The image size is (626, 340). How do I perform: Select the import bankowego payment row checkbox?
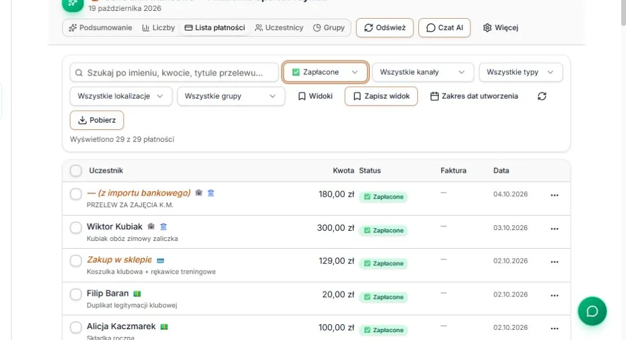pyautogui.click(x=76, y=194)
